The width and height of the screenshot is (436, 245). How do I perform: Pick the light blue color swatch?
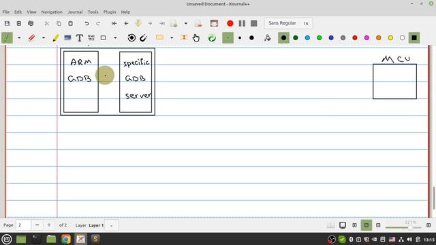coord(307,38)
